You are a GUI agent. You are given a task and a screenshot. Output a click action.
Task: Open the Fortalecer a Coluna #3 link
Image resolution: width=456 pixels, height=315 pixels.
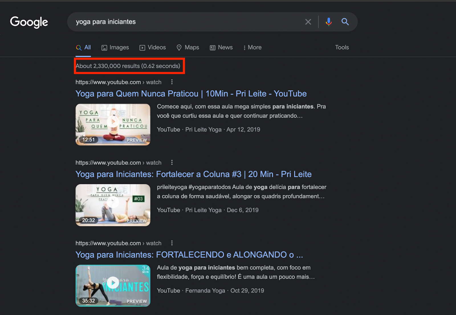pyautogui.click(x=194, y=174)
